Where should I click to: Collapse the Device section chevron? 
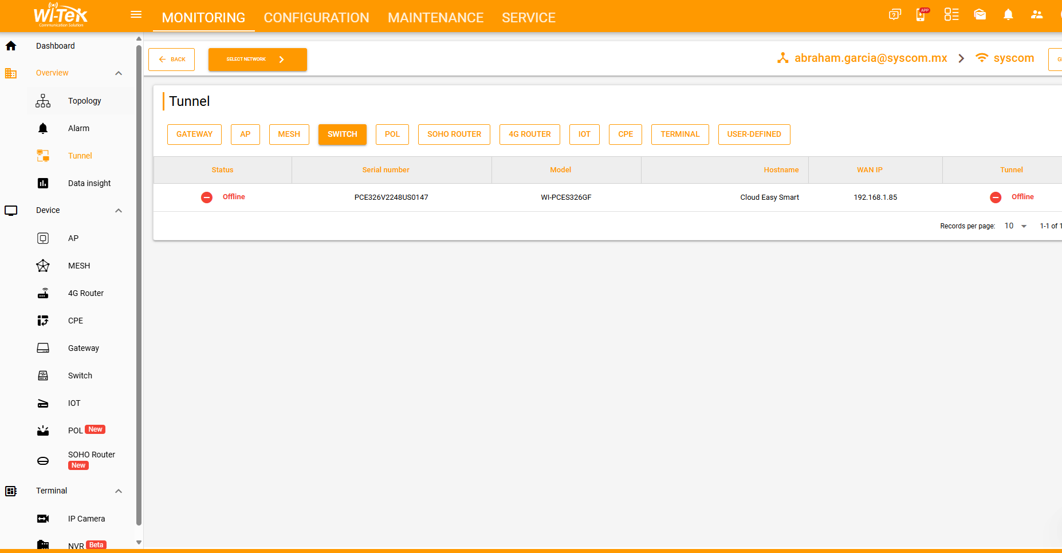coord(119,211)
